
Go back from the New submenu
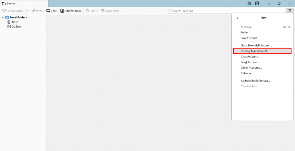click(237, 18)
